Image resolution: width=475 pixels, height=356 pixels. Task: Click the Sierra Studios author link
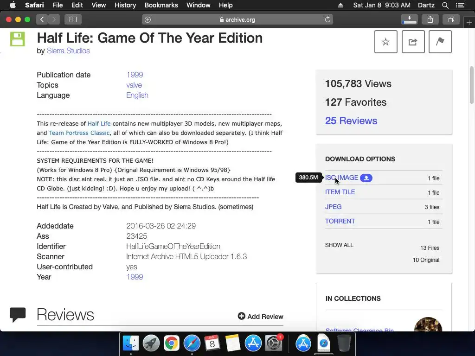click(x=68, y=51)
